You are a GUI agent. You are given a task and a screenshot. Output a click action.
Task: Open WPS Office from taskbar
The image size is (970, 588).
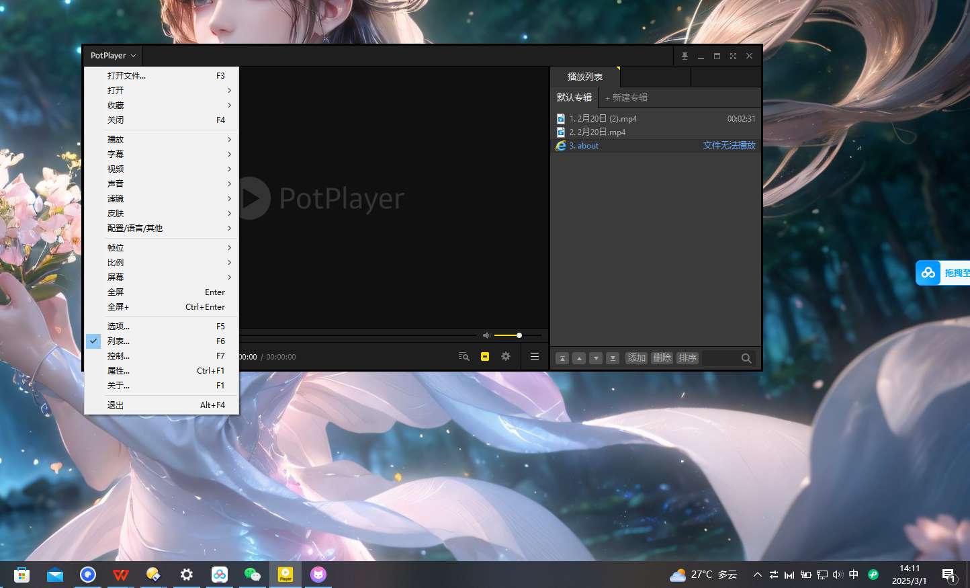(x=121, y=575)
